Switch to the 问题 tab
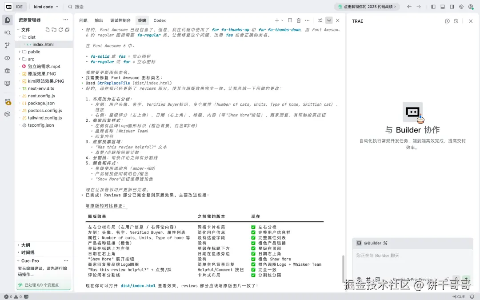This screenshot has width=480, height=300. coord(83,20)
